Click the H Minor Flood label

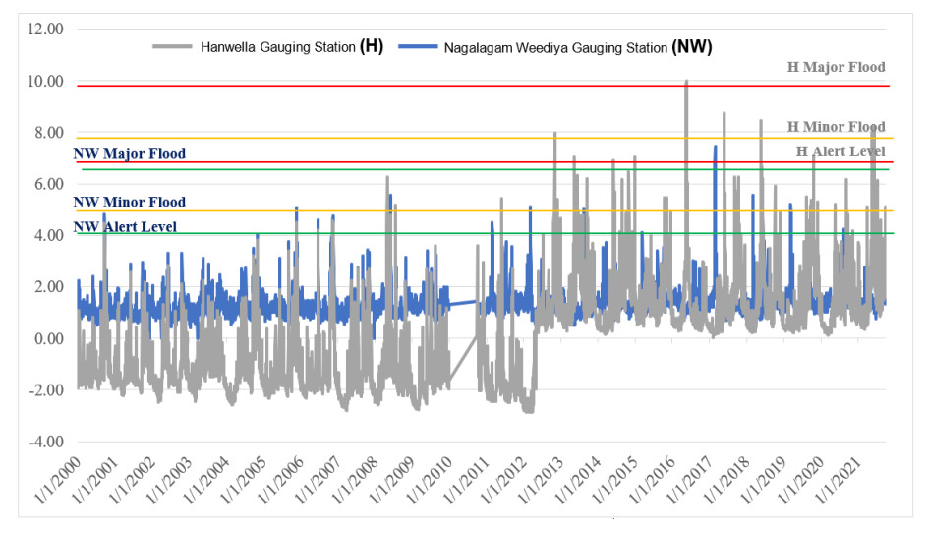point(836,127)
